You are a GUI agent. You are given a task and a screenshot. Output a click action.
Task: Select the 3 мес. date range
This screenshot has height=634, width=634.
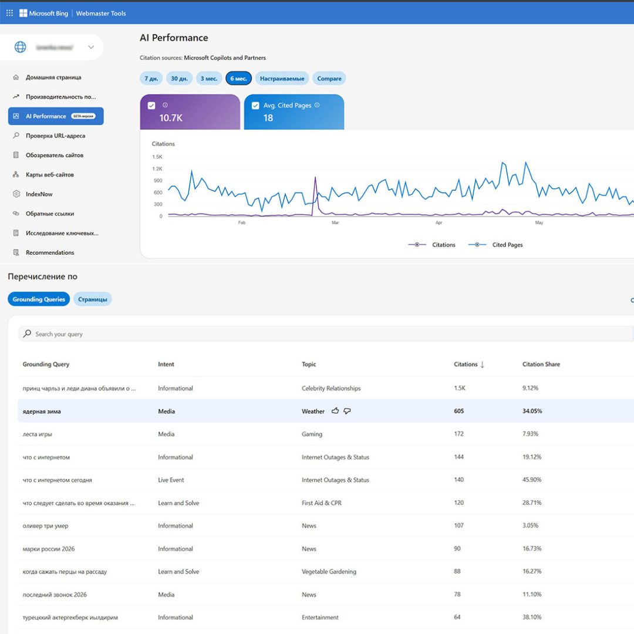pos(209,79)
